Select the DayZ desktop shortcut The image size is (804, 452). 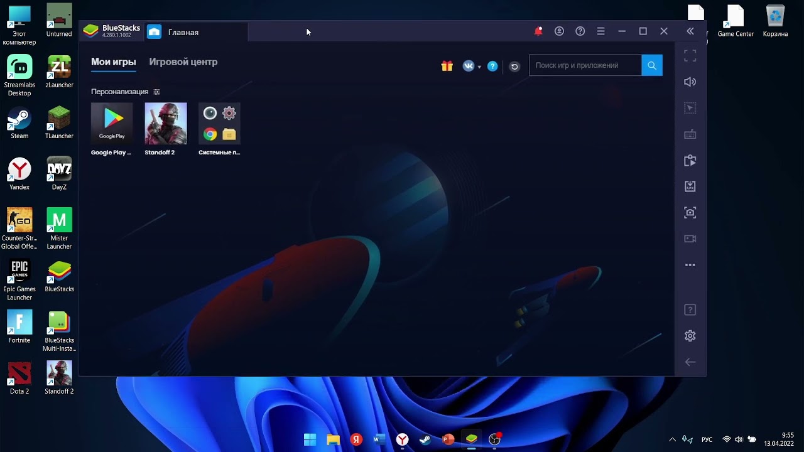[x=59, y=175]
